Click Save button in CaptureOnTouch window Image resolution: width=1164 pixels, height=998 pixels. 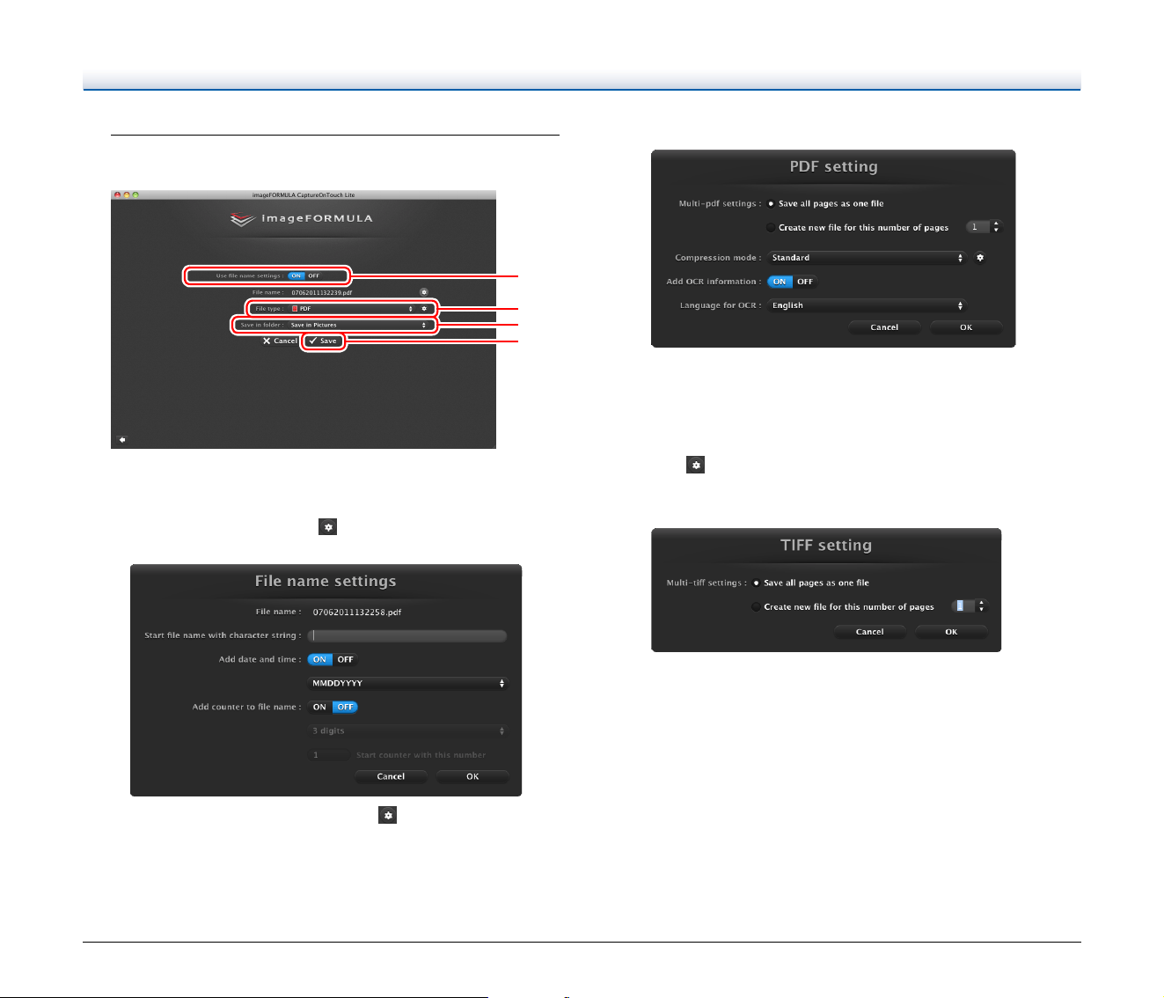point(323,341)
